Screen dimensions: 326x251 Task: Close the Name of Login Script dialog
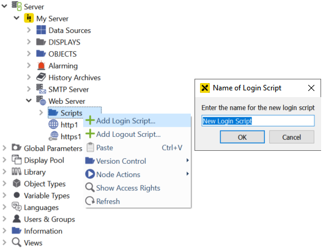tap(311, 88)
